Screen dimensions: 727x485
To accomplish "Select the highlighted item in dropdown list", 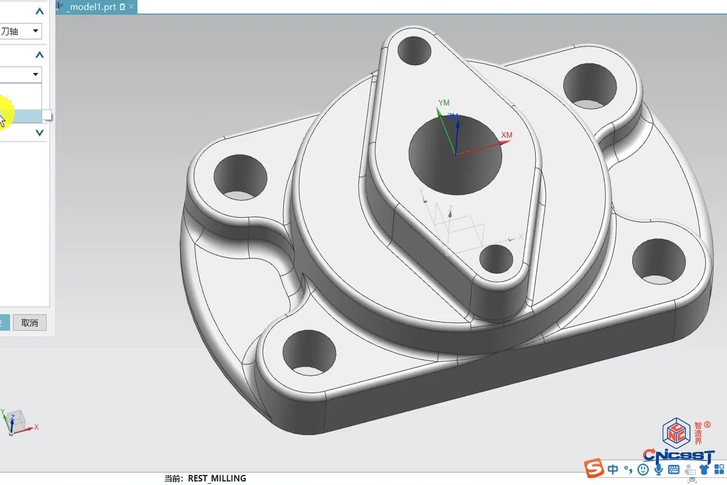I will point(22,116).
